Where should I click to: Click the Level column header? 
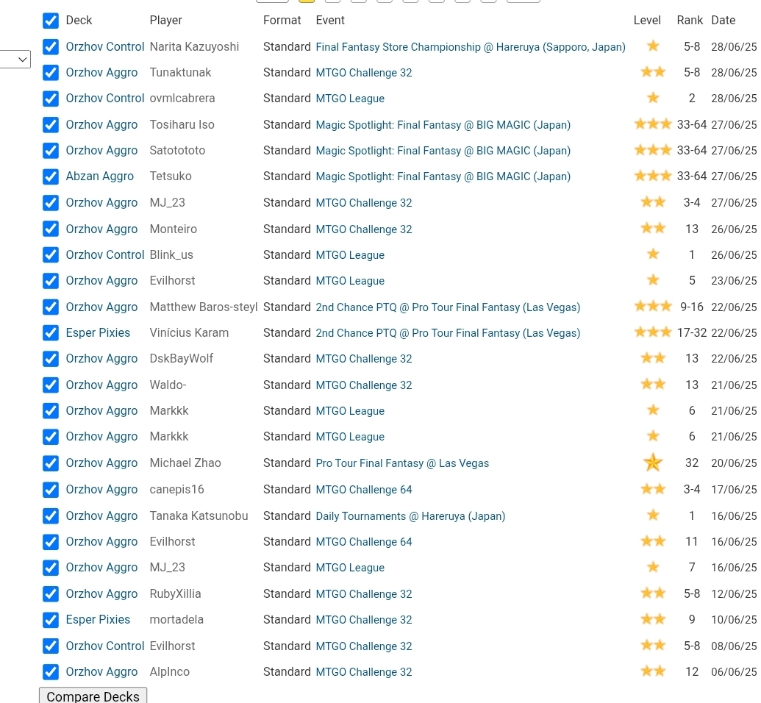tap(647, 21)
